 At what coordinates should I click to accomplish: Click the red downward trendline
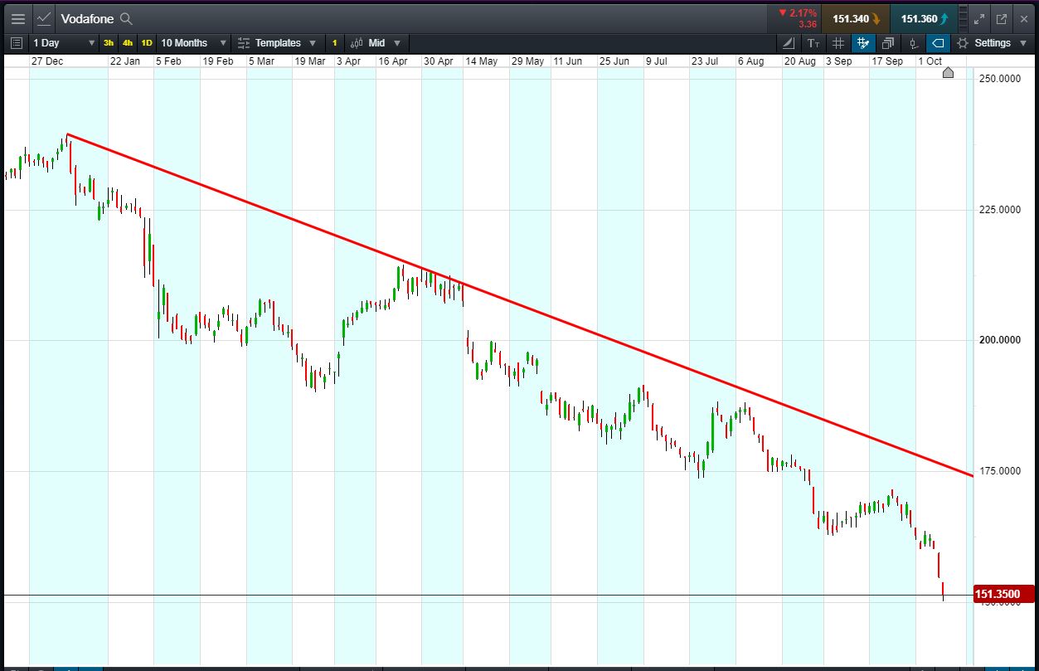(x=519, y=304)
